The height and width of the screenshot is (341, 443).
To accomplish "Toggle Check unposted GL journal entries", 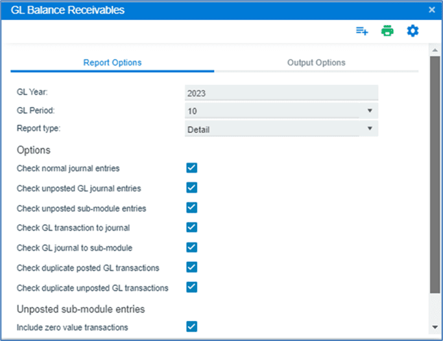I will point(191,188).
